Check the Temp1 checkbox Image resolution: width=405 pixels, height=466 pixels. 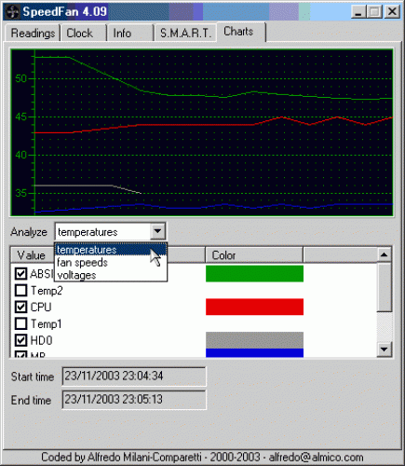20,323
